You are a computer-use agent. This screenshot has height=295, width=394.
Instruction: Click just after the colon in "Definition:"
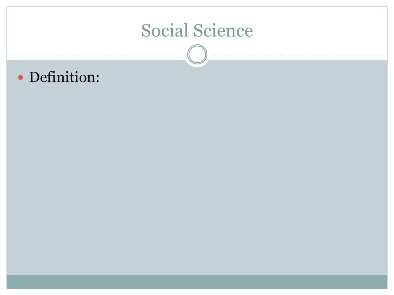99,78
